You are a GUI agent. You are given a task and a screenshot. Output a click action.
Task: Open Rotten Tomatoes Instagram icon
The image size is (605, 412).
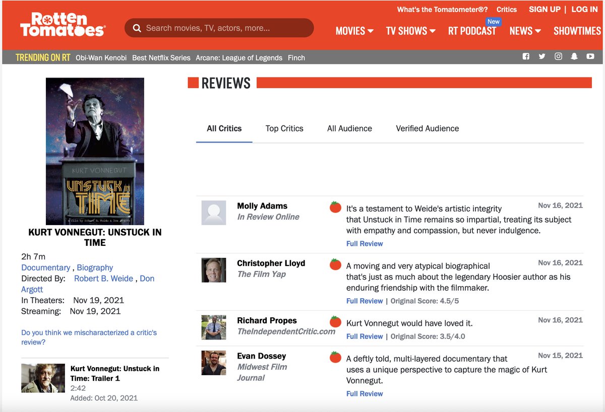pyautogui.click(x=558, y=56)
